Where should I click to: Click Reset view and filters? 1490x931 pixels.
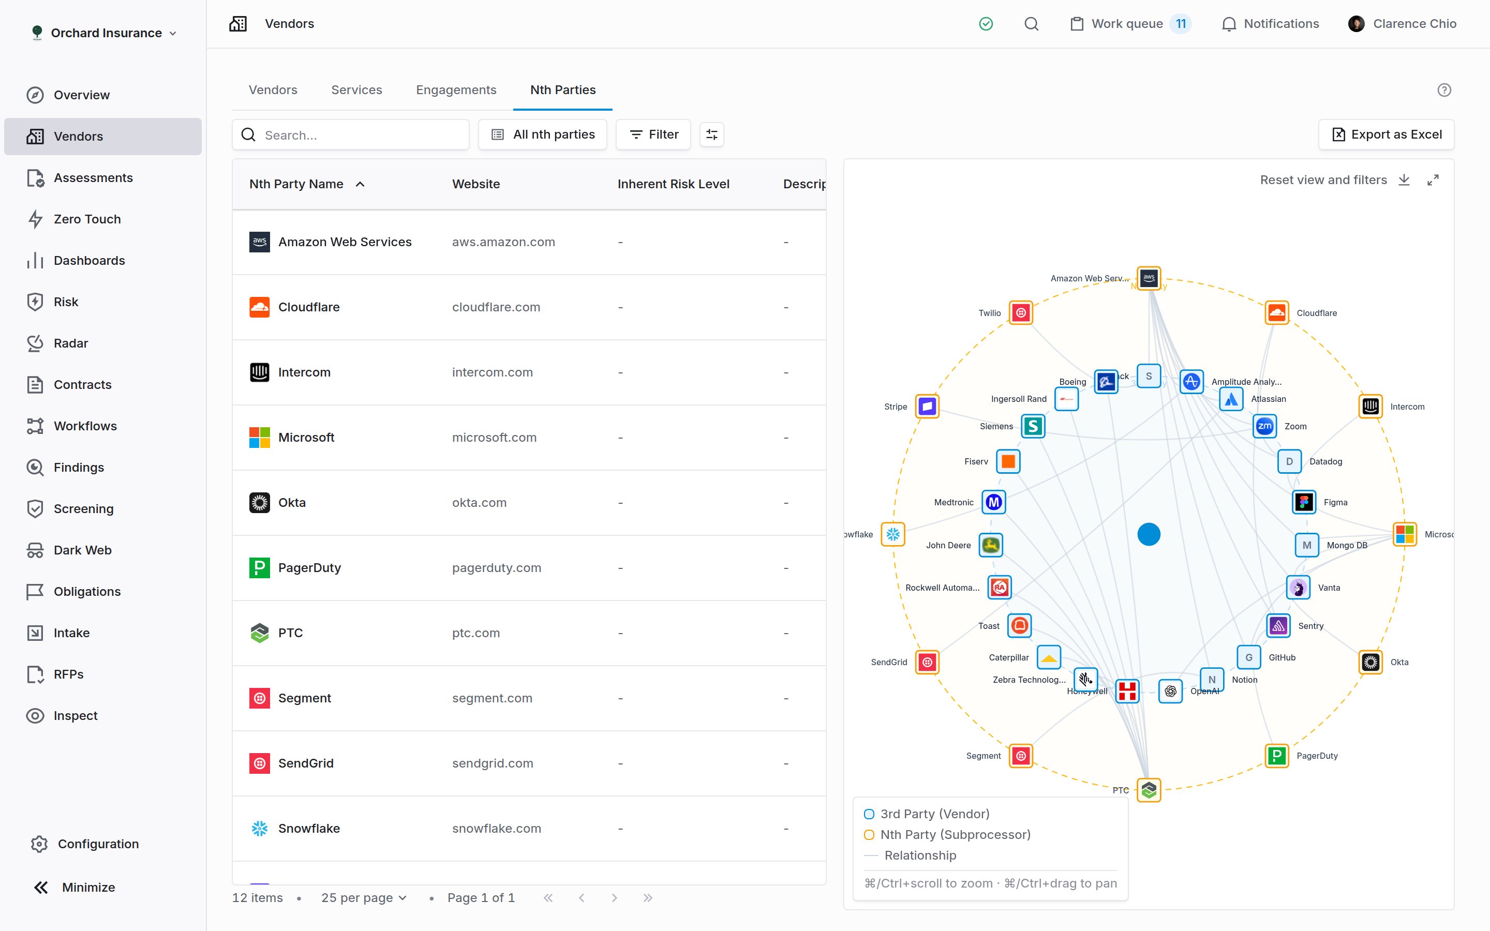(x=1323, y=180)
